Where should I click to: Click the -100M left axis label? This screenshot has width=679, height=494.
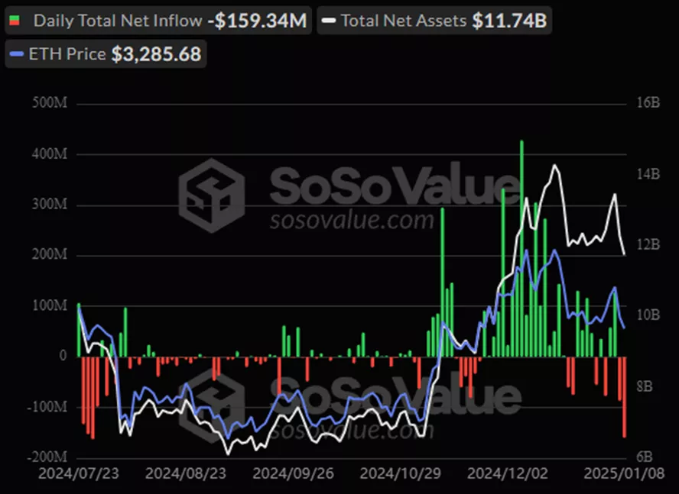pyautogui.click(x=47, y=407)
